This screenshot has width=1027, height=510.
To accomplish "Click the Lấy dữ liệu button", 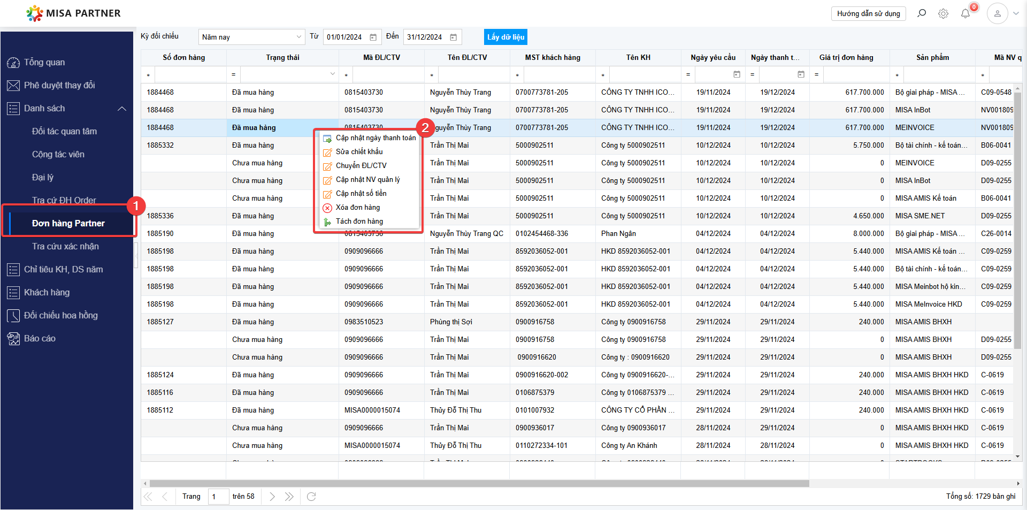I will tap(505, 37).
